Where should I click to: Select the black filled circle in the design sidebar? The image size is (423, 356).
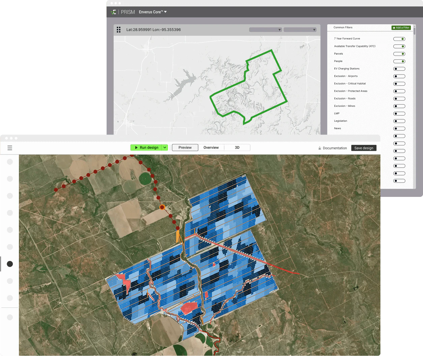click(10, 264)
